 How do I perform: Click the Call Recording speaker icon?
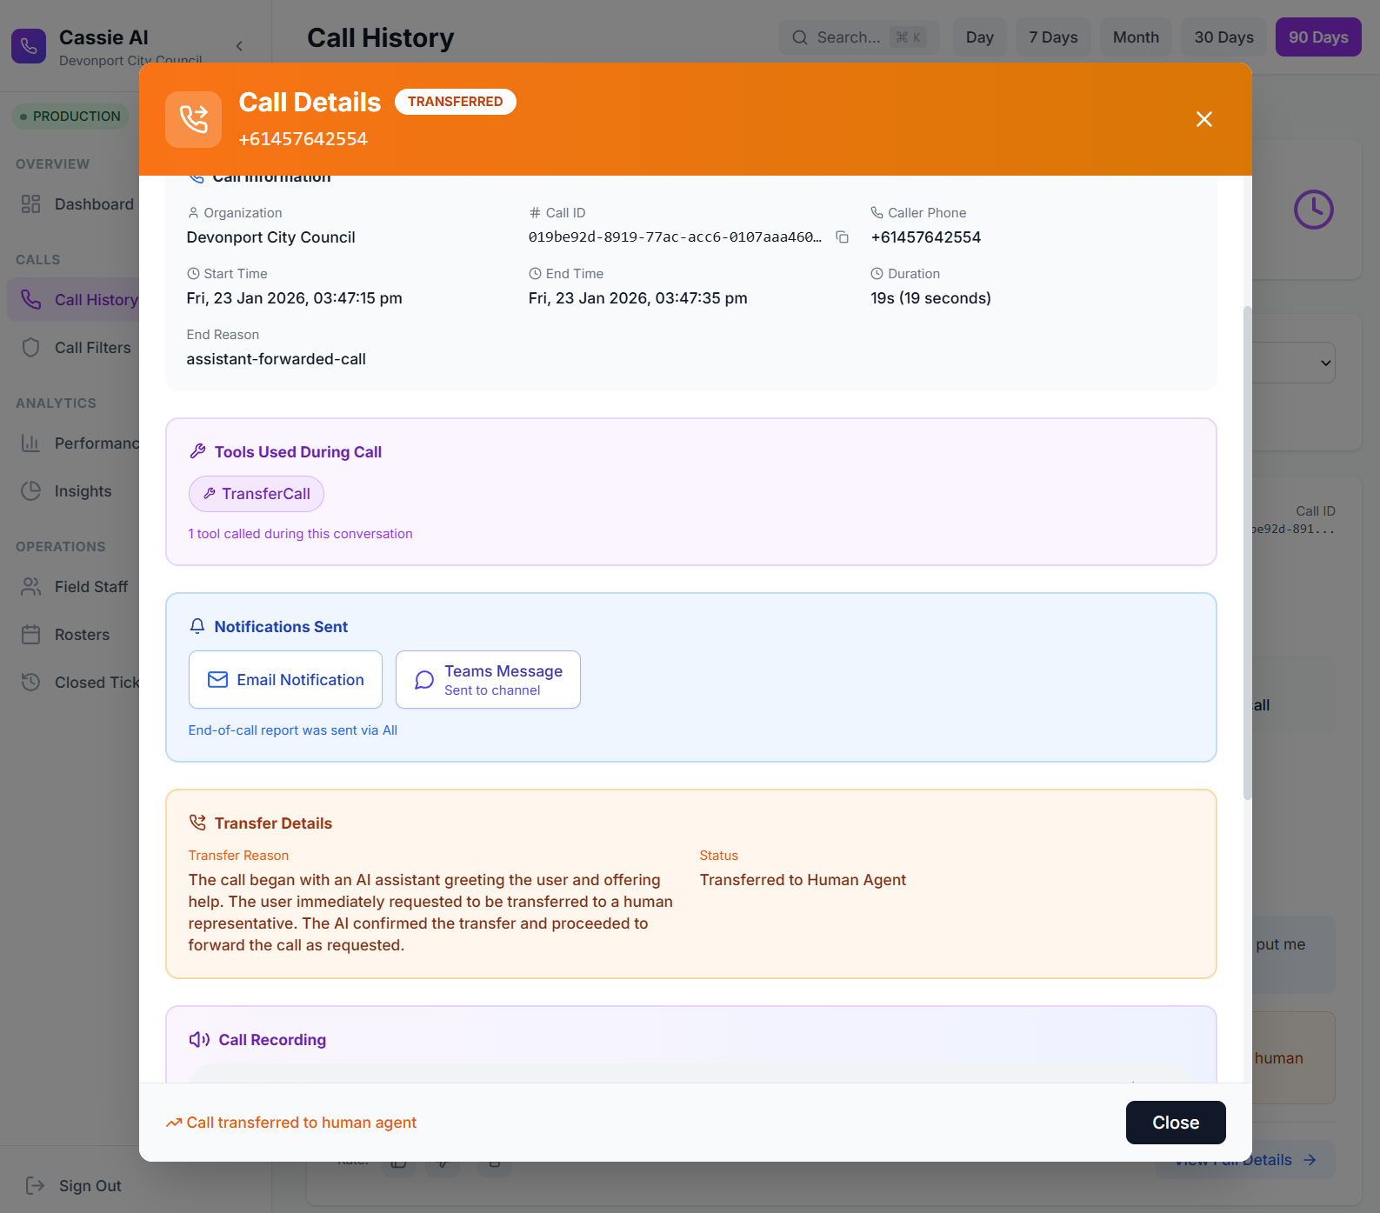tap(199, 1039)
